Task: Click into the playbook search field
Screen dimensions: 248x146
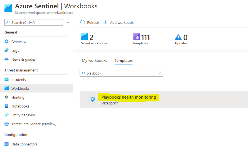Action: click(x=121, y=73)
